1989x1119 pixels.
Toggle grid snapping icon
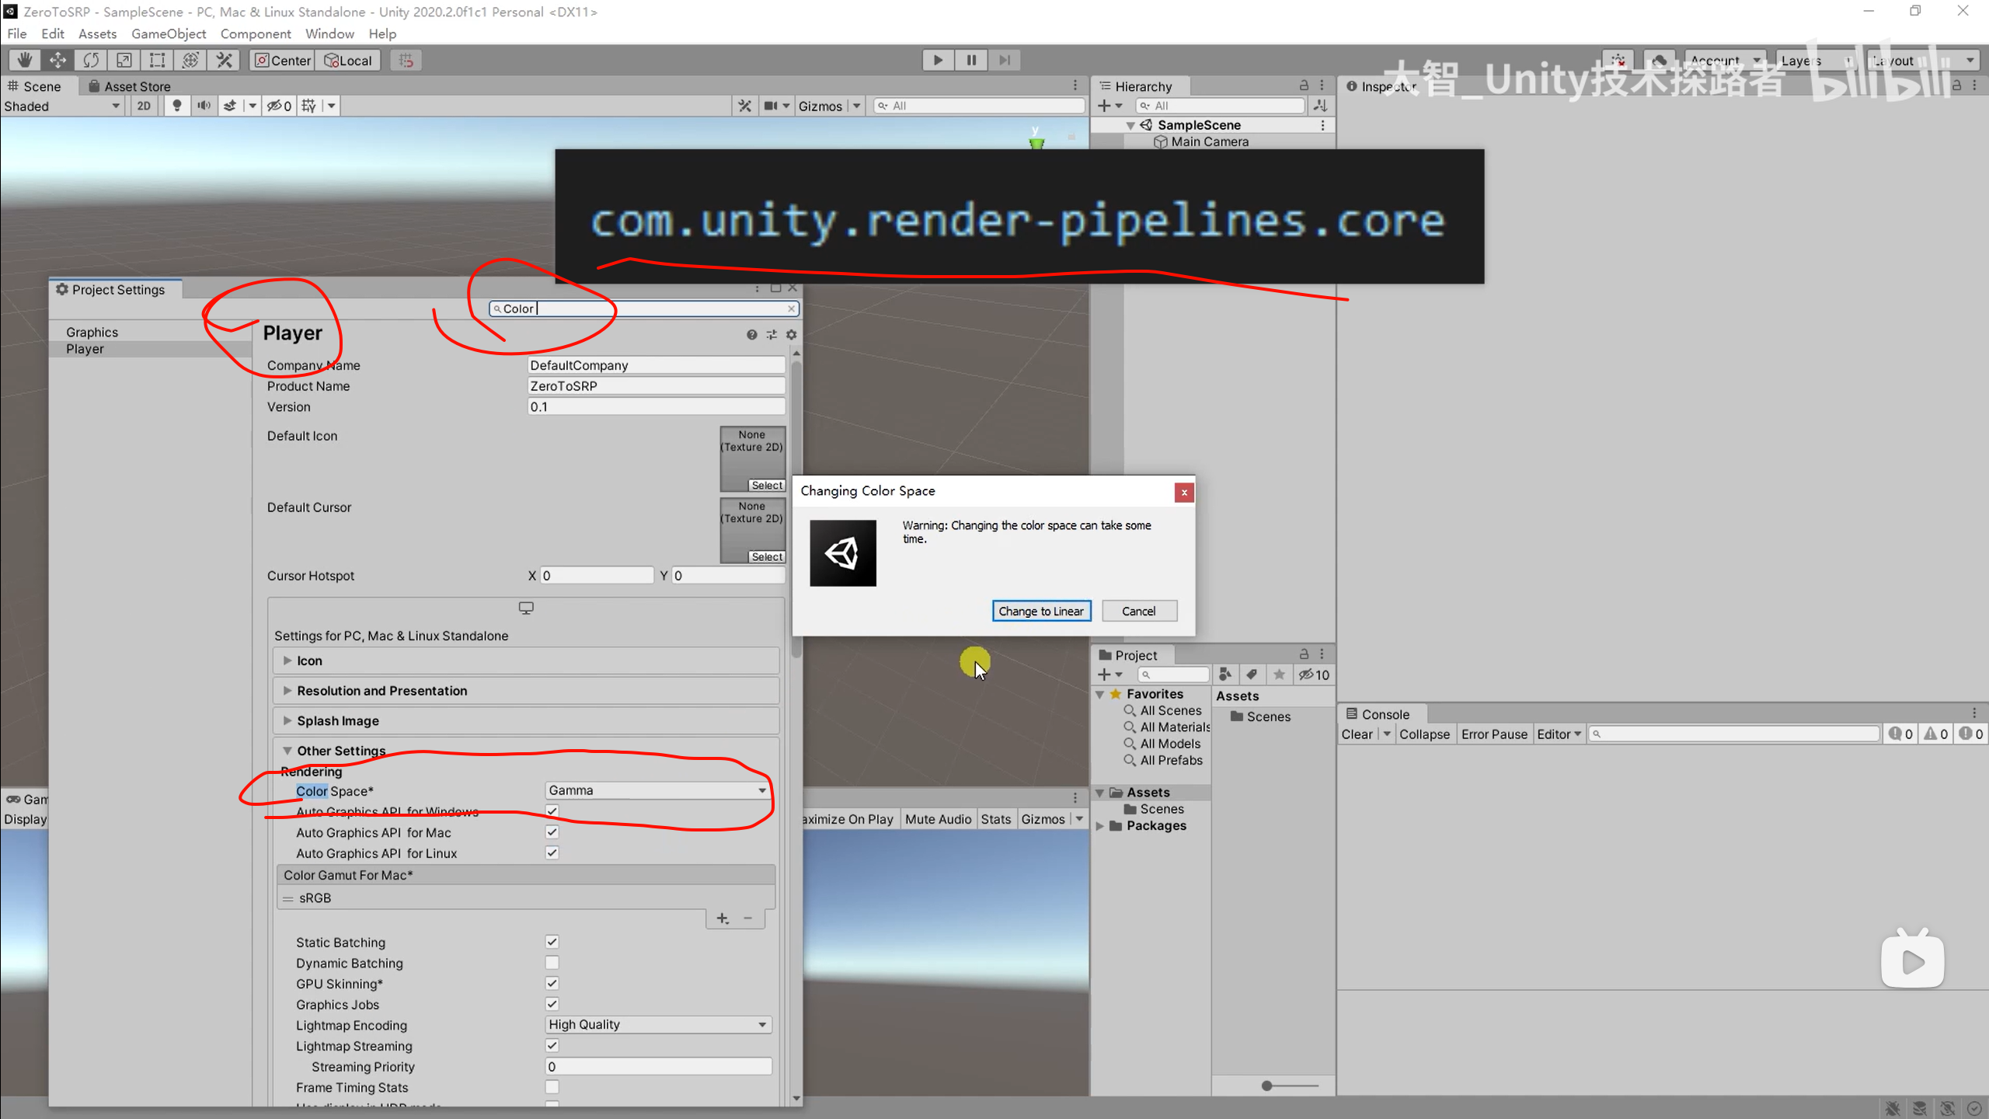click(406, 60)
